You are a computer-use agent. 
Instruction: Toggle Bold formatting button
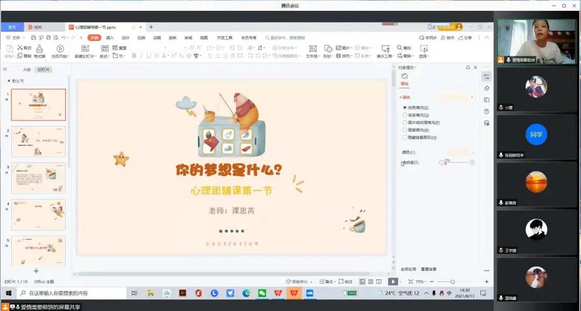pyautogui.click(x=134, y=55)
